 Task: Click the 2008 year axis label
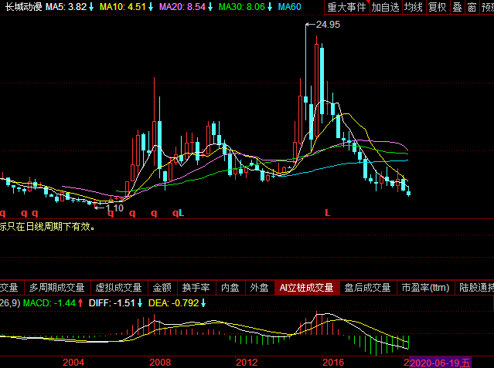click(160, 363)
